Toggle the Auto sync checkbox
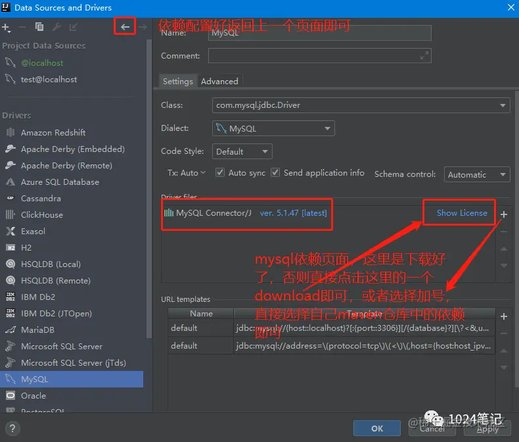Screen dimensions: 519x442 point(220,172)
